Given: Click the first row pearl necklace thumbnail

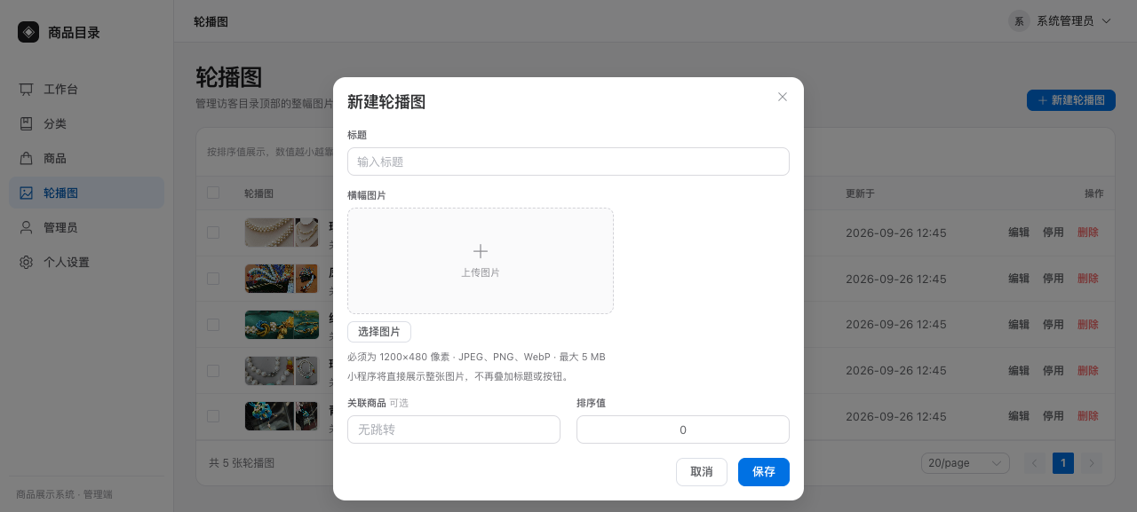Looking at the screenshot, I should [282, 232].
